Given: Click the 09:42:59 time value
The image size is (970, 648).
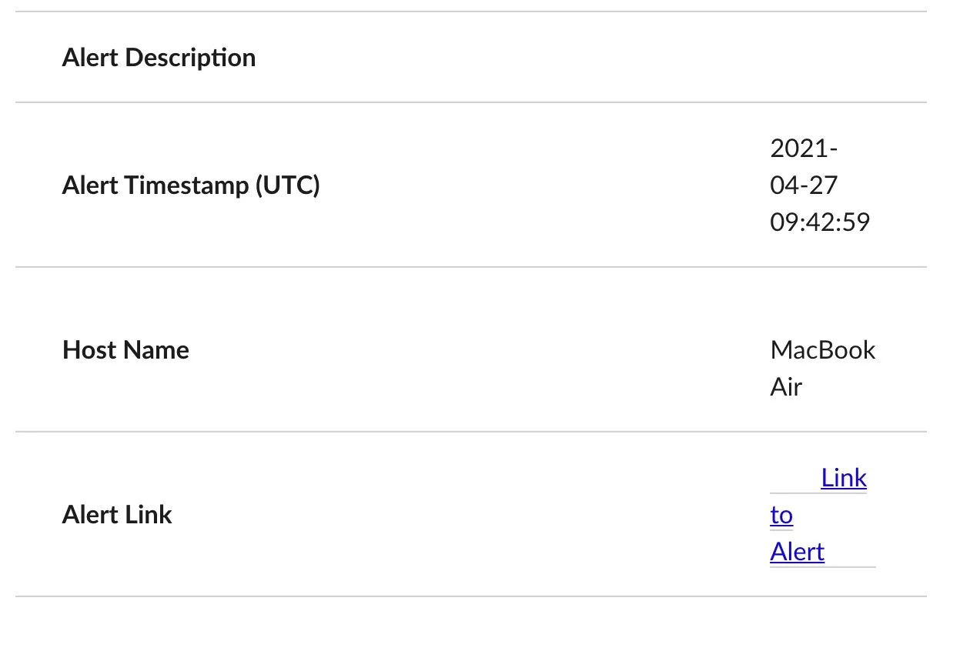Looking at the screenshot, I should [819, 222].
